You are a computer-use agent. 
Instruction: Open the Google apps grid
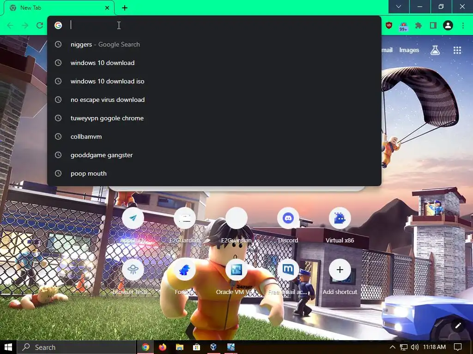pyautogui.click(x=457, y=50)
